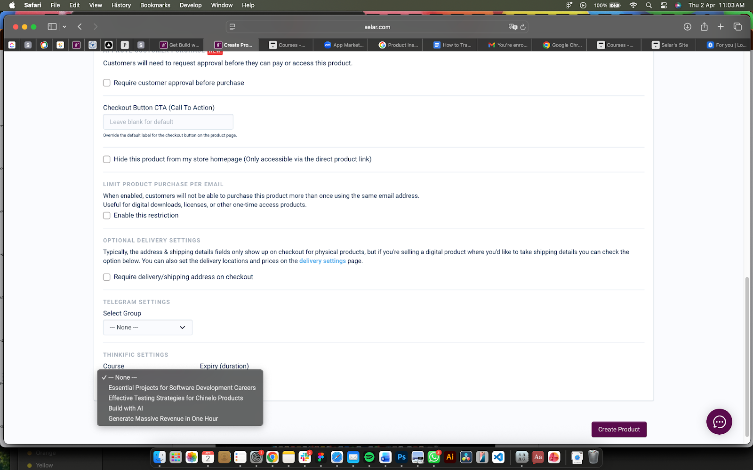Click the translate icon in address bar
753x470 pixels.
[513, 27]
